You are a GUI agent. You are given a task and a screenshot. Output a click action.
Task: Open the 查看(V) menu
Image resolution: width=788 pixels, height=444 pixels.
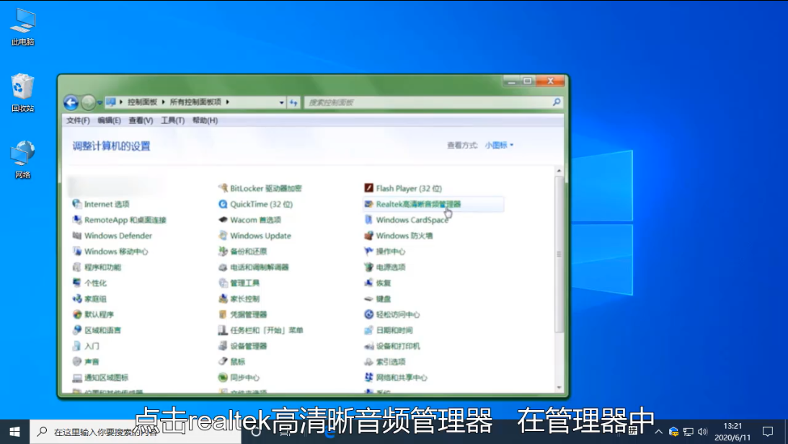click(x=142, y=120)
